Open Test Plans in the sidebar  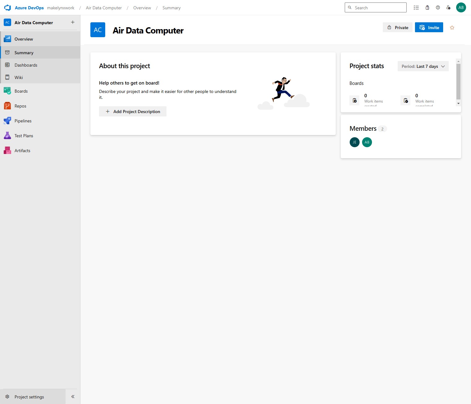[40, 136]
